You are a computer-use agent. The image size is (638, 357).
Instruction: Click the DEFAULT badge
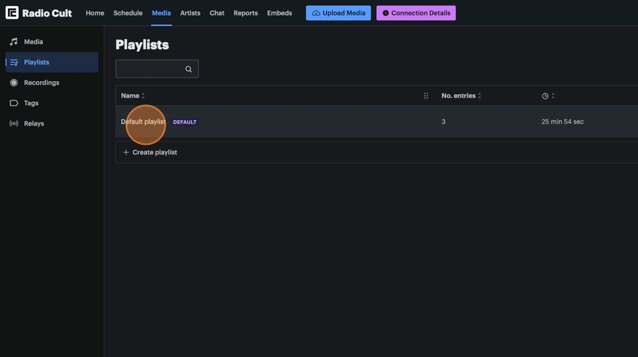pyautogui.click(x=185, y=122)
